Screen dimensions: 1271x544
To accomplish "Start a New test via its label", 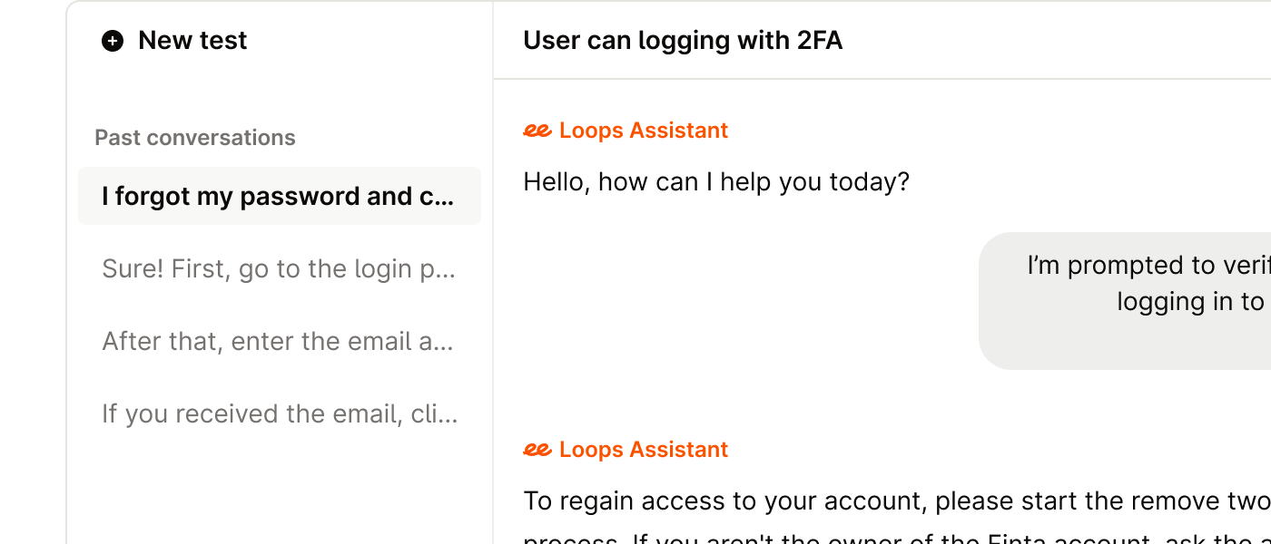I will 192,41.
